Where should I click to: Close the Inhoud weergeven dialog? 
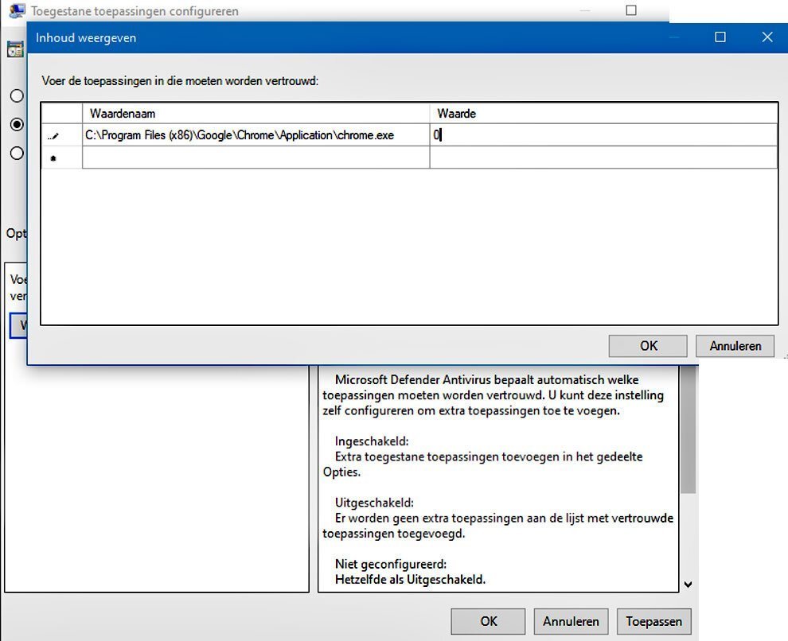tap(767, 37)
